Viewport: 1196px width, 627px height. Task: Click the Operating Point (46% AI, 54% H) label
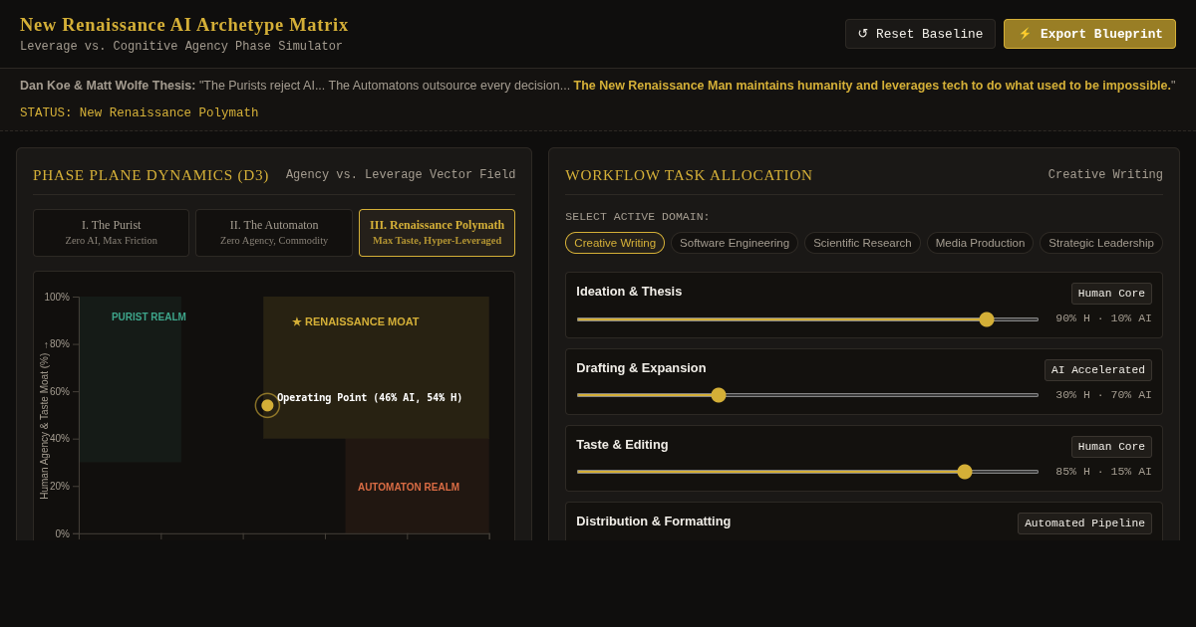pos(370,398)
